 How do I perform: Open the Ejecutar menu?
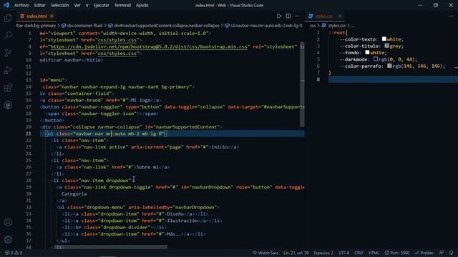(x=102, y=5)
